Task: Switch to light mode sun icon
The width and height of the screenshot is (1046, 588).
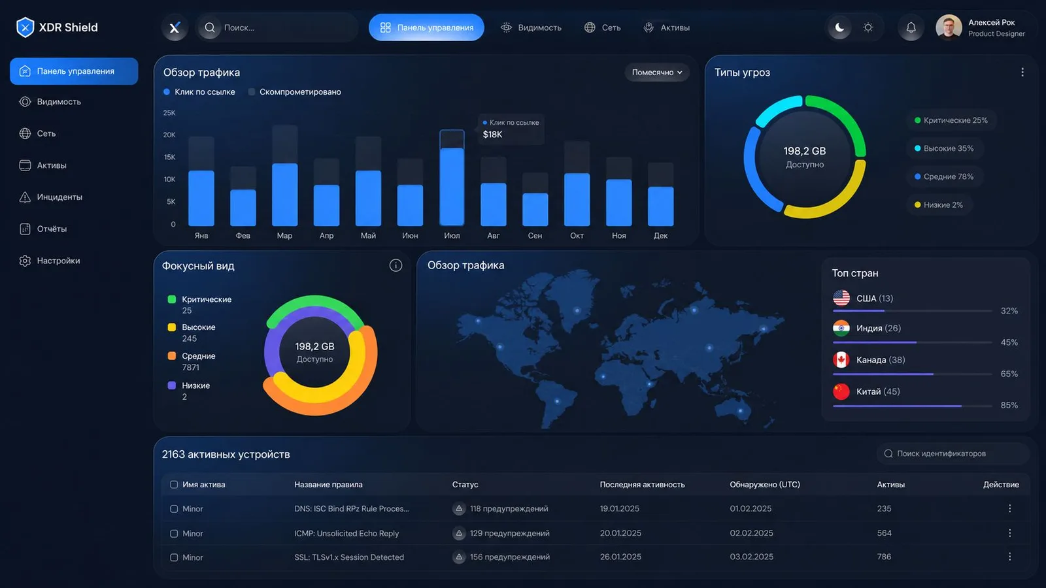Action: pos(868,27)
